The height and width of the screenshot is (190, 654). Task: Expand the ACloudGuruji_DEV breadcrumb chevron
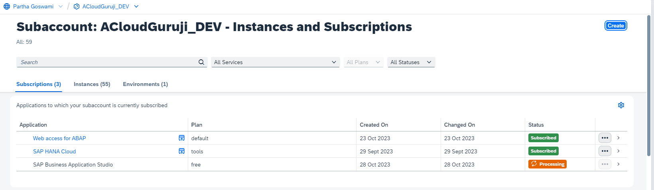136,7
